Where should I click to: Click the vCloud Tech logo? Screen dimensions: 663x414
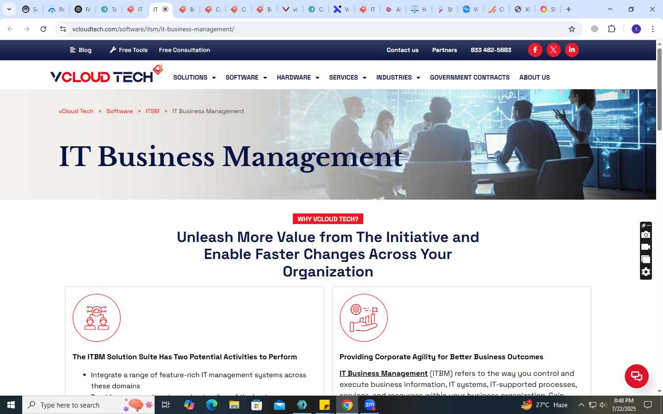107,74
